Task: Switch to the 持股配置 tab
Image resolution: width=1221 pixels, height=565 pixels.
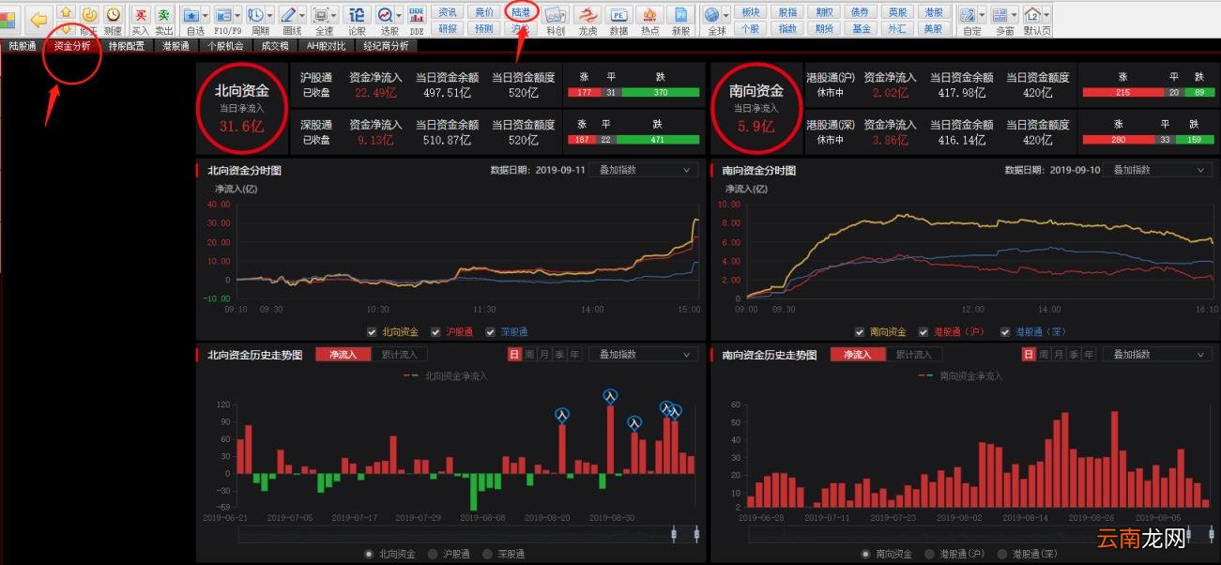Action: click(x=127, y=46)
